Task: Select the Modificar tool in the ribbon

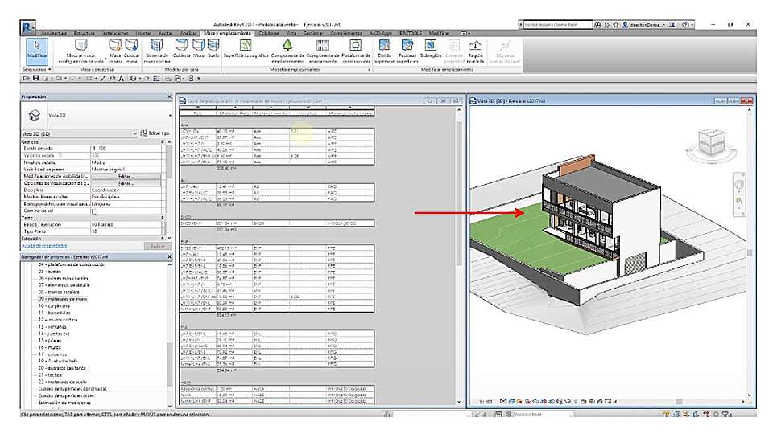Action: (36, 51)
